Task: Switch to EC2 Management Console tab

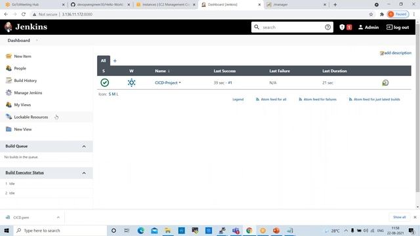Action: click(x=165, y=5)
